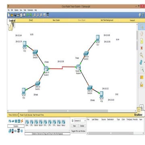Click the Network Information icon
Image resolution: width=145 pixels, height=145 pixels.
140,15
